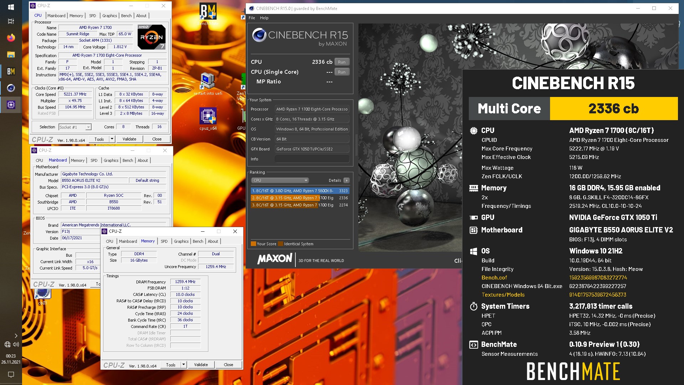Launch Firefox from the taskbar
The height and width of the screenshot is (385, 684).
pos(11,37)
